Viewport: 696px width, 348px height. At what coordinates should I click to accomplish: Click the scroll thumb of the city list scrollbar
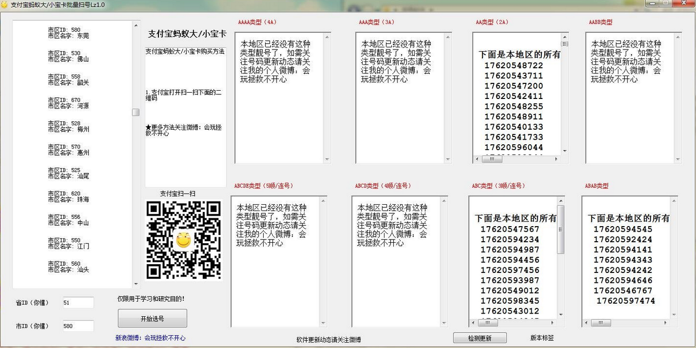pos(136,113)
